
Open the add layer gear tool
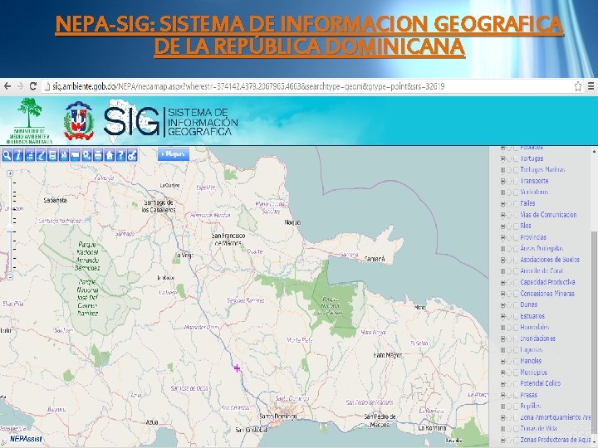click(86, 155)
